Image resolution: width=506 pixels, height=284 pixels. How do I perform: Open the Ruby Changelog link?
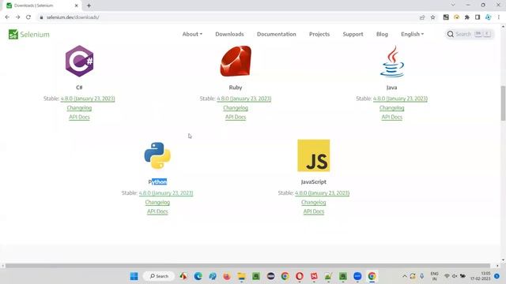pos(236,108)
